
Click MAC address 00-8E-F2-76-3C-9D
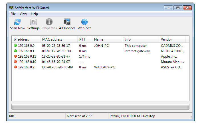(x=56, y=51)
